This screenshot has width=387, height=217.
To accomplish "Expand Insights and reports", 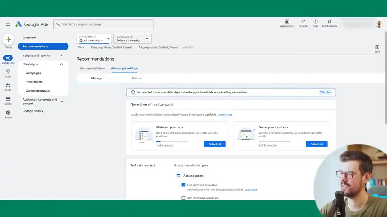I will point(62,55).
